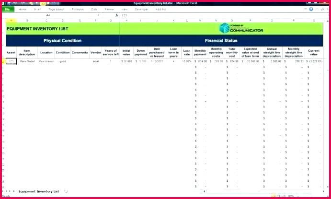Screen dimensions: 331x199
Task: Open the Data ribbon tab
Action: (x=94, y=9)
